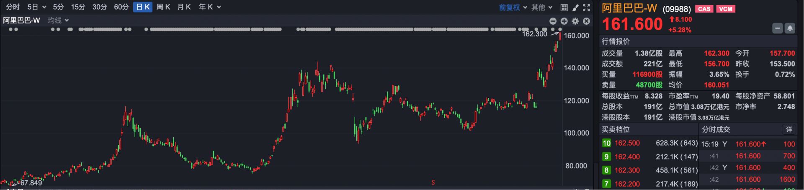The image size is (804, 190).
Task: Select the 60分 timeframe
Action: (121, 7)
